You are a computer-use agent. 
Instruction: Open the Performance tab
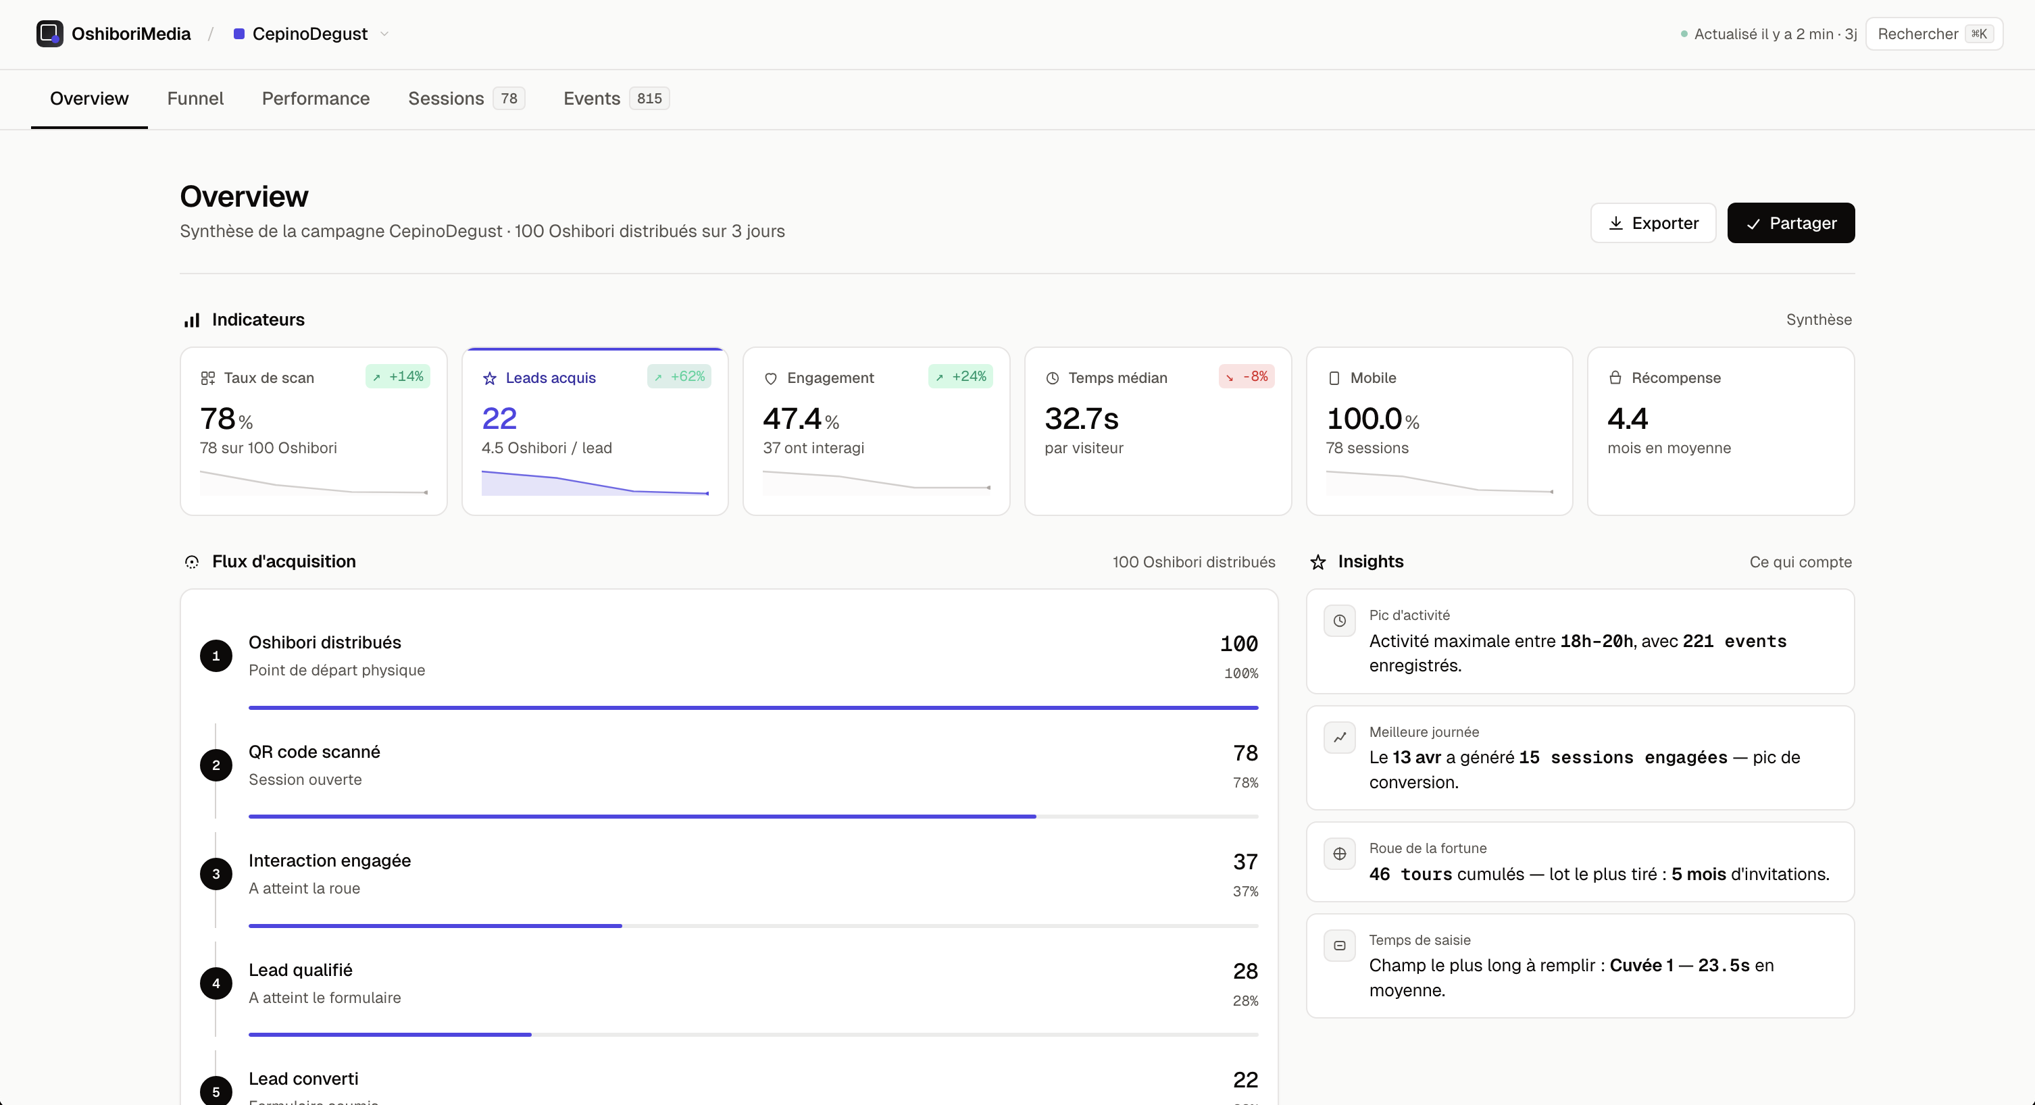(x=316, y=99)
